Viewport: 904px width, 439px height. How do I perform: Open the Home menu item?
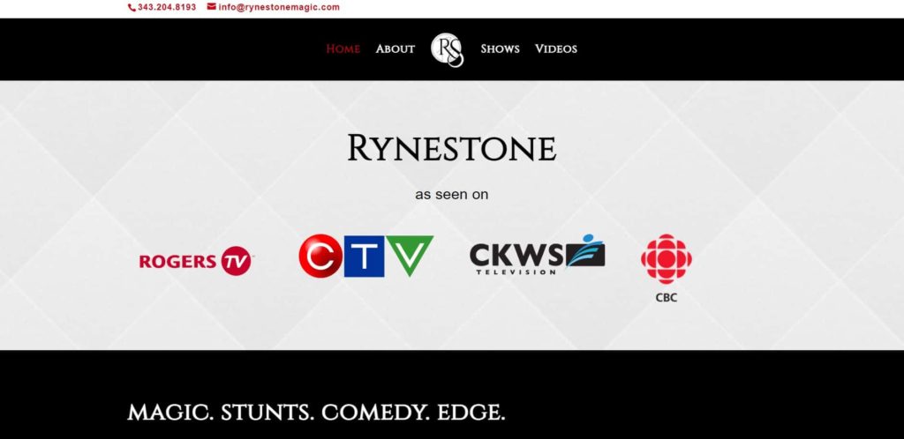click(343, 48)
